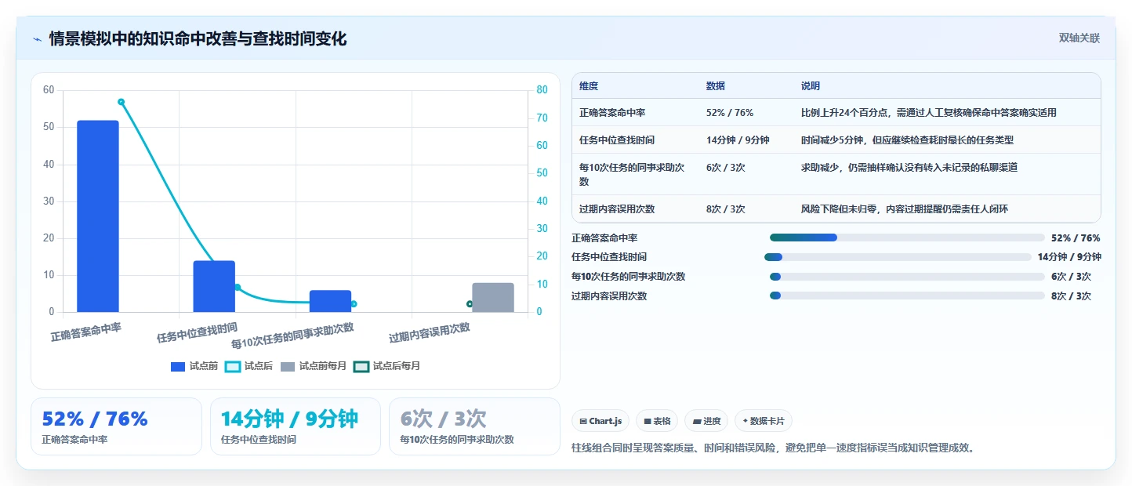Select the 数据卡片 chip

click(764, 421)
